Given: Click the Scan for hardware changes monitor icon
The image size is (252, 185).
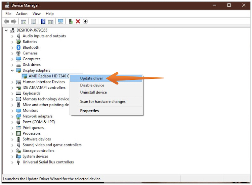Looking at the screenshot, I should pos(60,21).
